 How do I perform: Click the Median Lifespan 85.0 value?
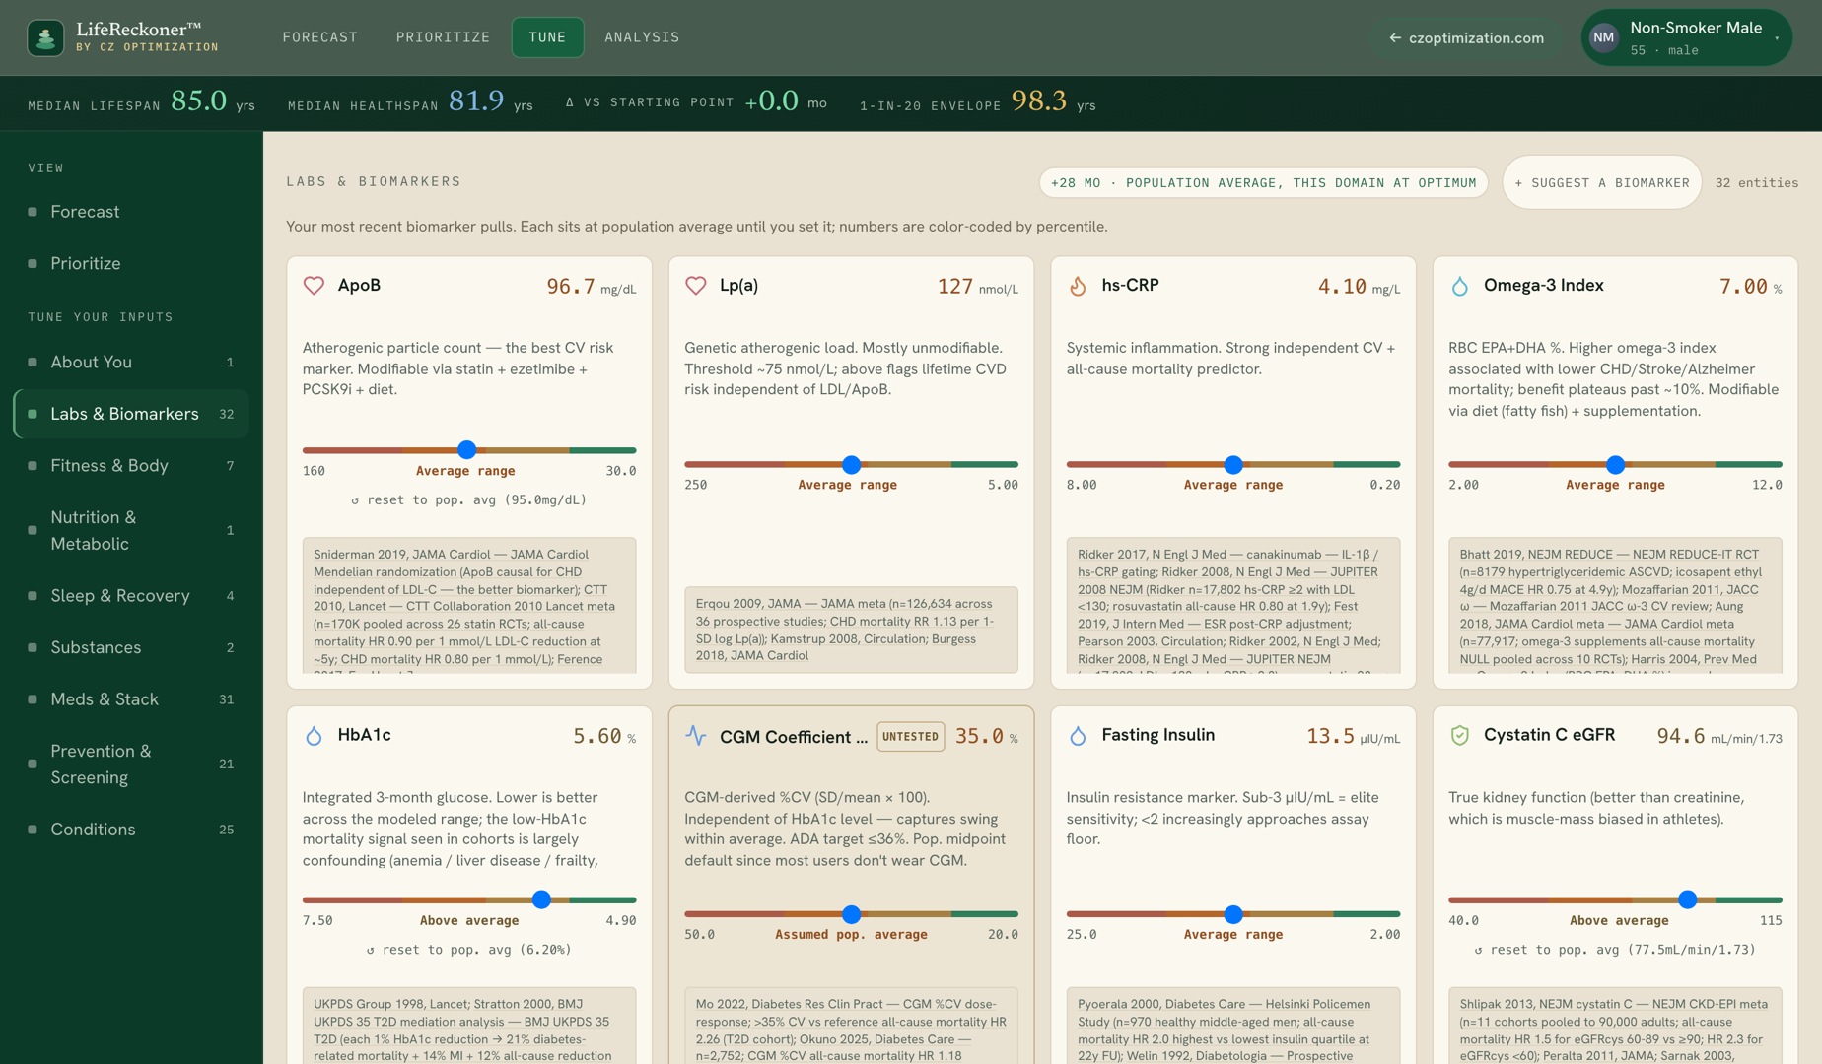click(x=199, y=101)
